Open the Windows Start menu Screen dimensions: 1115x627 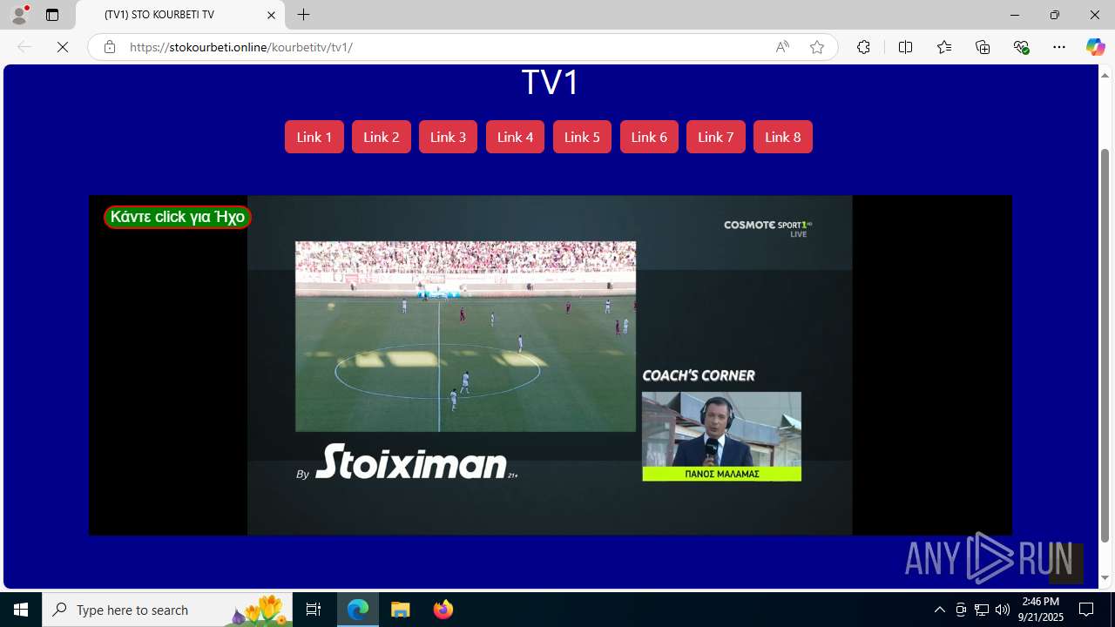tap(21, 610)
